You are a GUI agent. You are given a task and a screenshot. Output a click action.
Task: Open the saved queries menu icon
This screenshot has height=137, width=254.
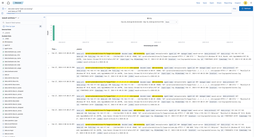(4, 9)
